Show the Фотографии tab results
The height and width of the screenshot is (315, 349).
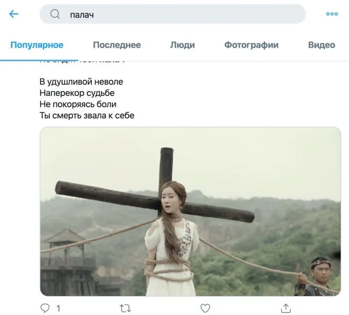(251, 45)
